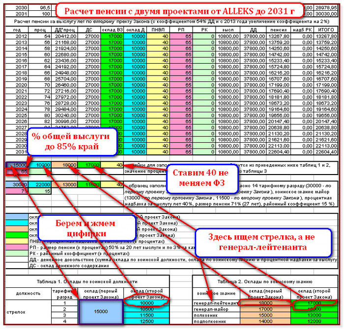Select percent value 68 in row 2019
Image resolution: width=344 pixels, height=329 pixels.
point(40,79)
